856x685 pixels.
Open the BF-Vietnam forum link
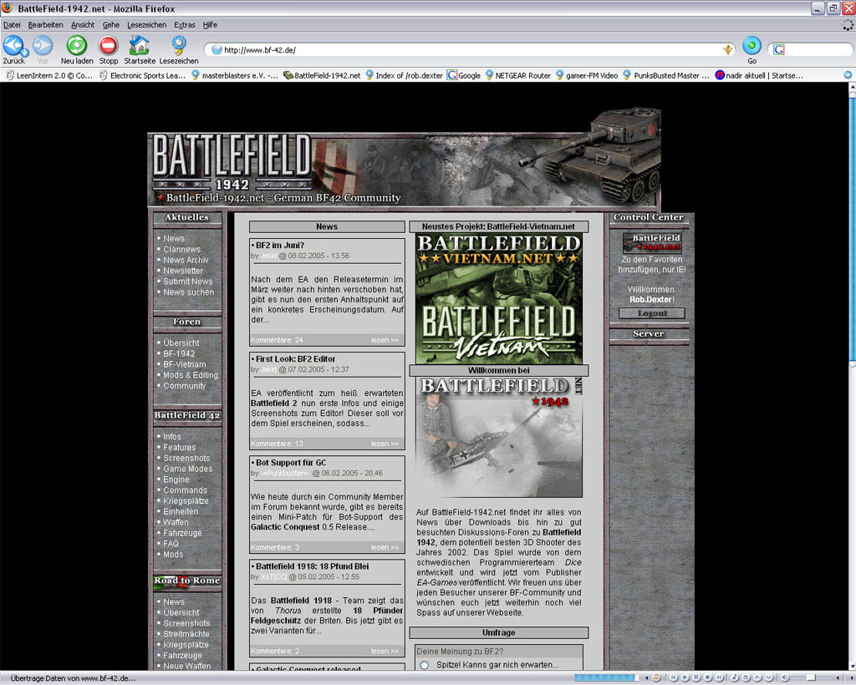click(x=185, y=364)
